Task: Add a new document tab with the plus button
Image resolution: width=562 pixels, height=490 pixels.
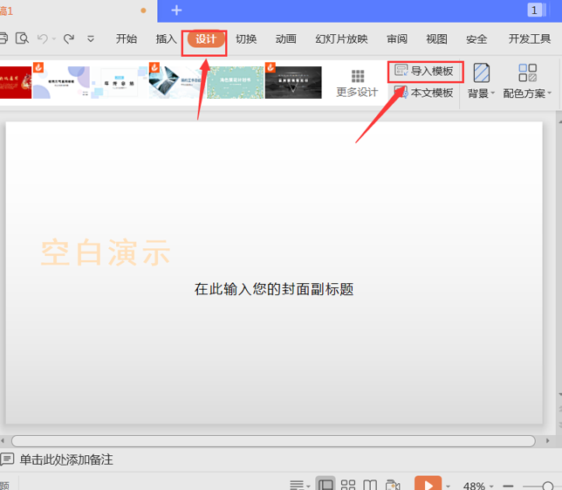Action: (176, 10)
